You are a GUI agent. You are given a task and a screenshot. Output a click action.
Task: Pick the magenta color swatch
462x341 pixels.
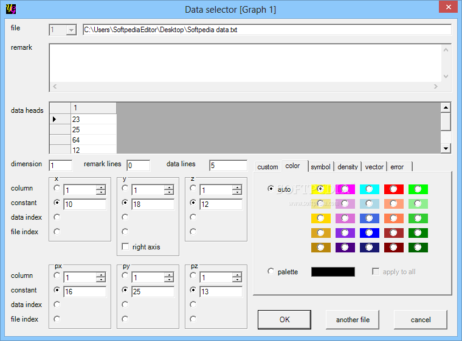point(345,189)
